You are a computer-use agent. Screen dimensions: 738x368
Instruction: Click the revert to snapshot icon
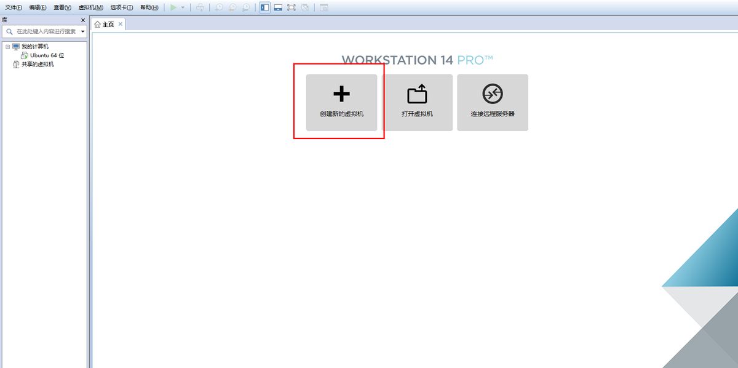232,7
